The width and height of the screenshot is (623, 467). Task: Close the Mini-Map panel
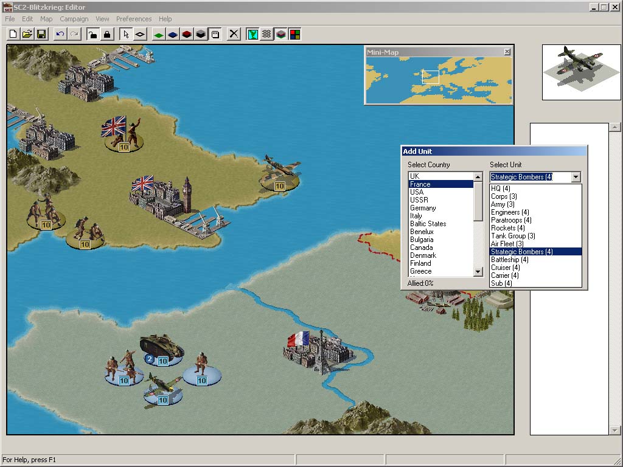pyautogui.click(x=507, y=52)
